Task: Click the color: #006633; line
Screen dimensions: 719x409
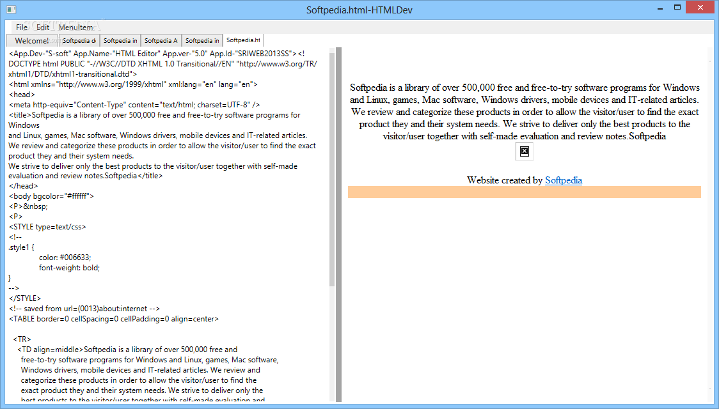Action: [x=65, y=258]
